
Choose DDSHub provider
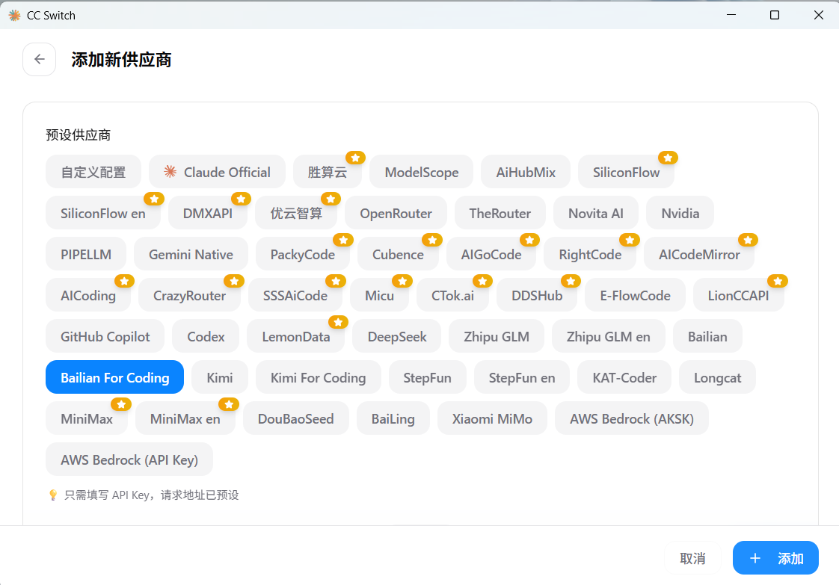tap(537, 296)
